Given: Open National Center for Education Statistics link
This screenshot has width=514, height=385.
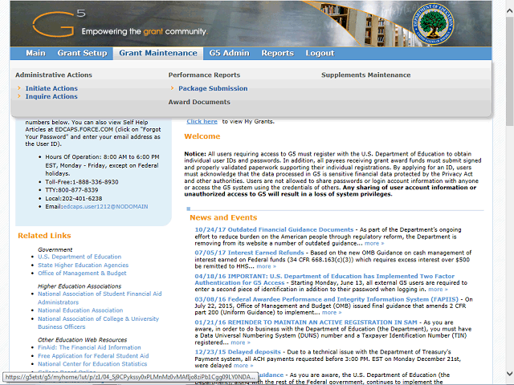Looking at the screenshot, I should [x=92, y=363].
